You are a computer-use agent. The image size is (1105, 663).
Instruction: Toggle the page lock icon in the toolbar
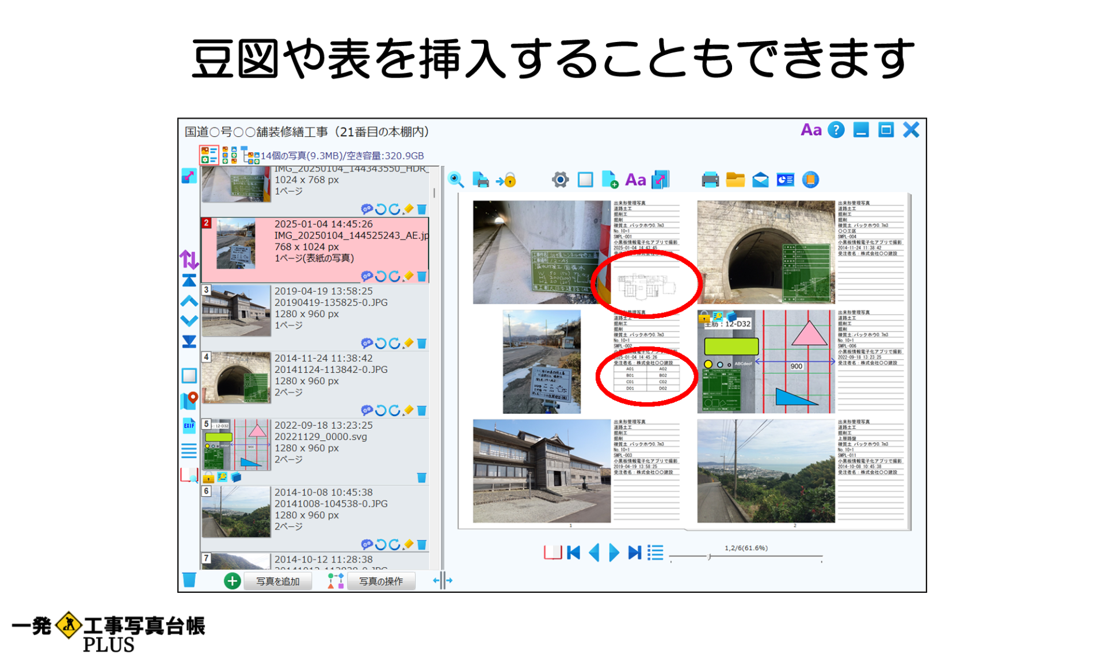click(505, 180)
